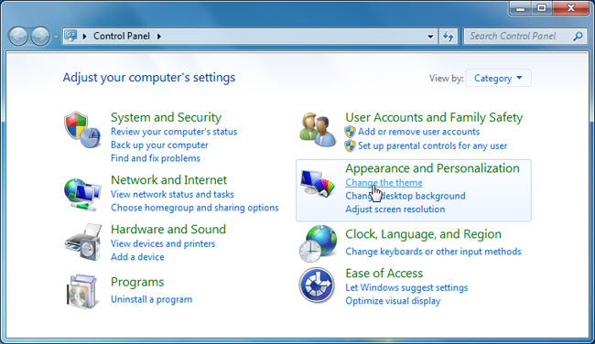This screenshot has height=344, width=595.
Task: Expand the arrow before Control Panel in the address bar
Action: [84, 37]
